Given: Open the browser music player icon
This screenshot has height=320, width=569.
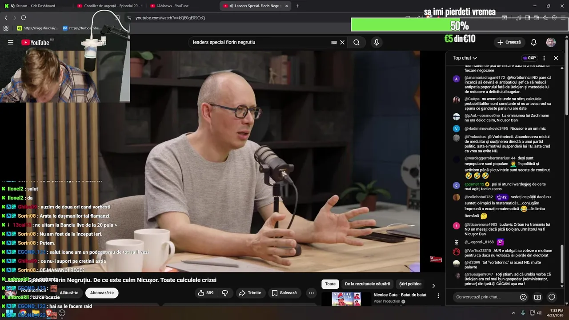Looking at the screenshot, I should click(518, 18).
